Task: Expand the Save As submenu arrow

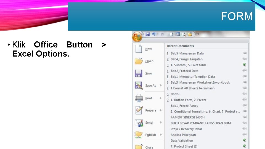Action: 161,86
